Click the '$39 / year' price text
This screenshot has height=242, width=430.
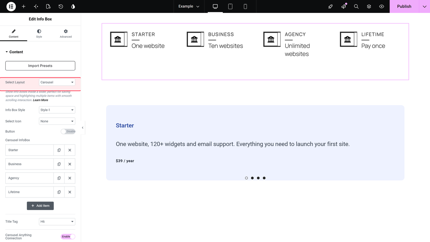click(x=125, y=161)
